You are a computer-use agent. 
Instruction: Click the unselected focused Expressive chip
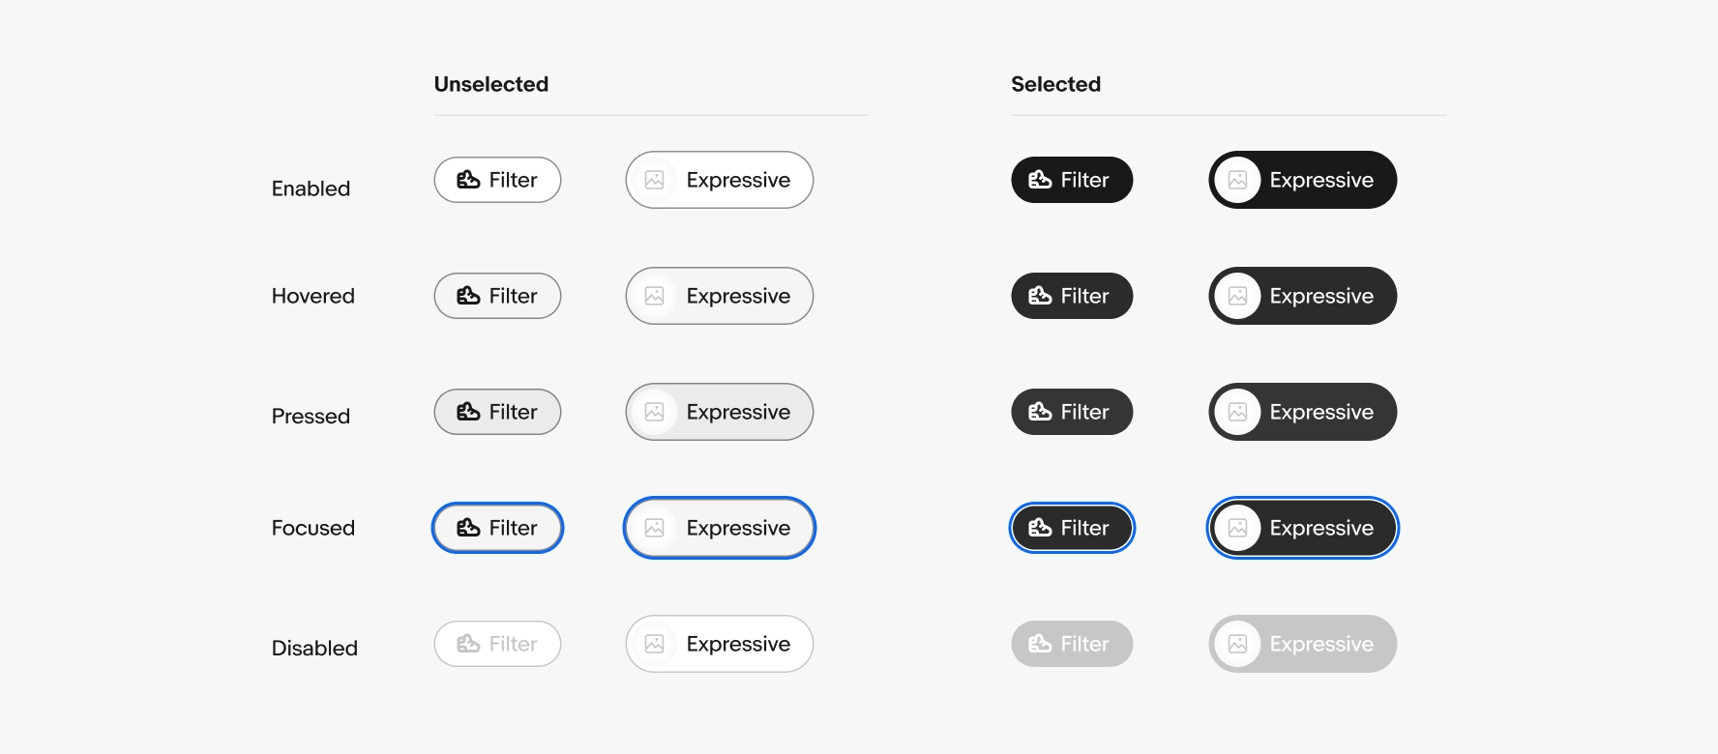[720, 528]
